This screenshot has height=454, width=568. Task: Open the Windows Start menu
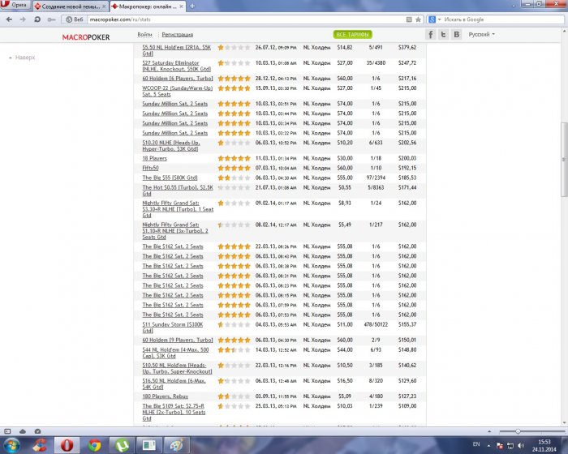(x=11, y=445)
